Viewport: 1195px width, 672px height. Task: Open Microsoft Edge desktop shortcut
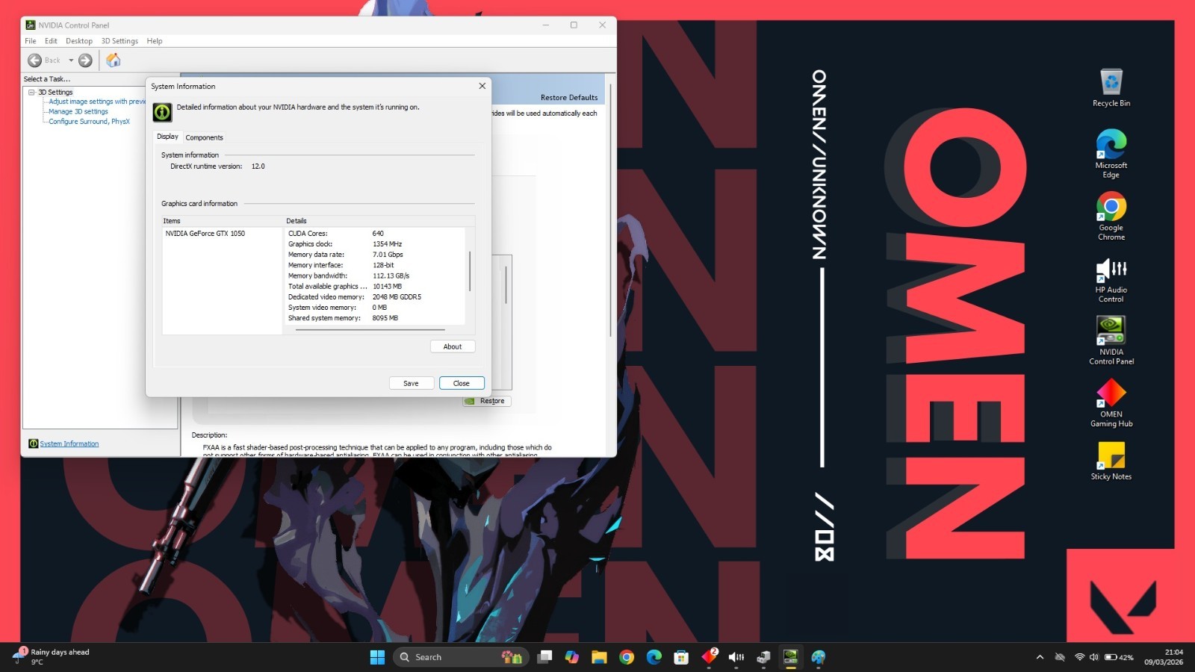[x=1111, y=154]
